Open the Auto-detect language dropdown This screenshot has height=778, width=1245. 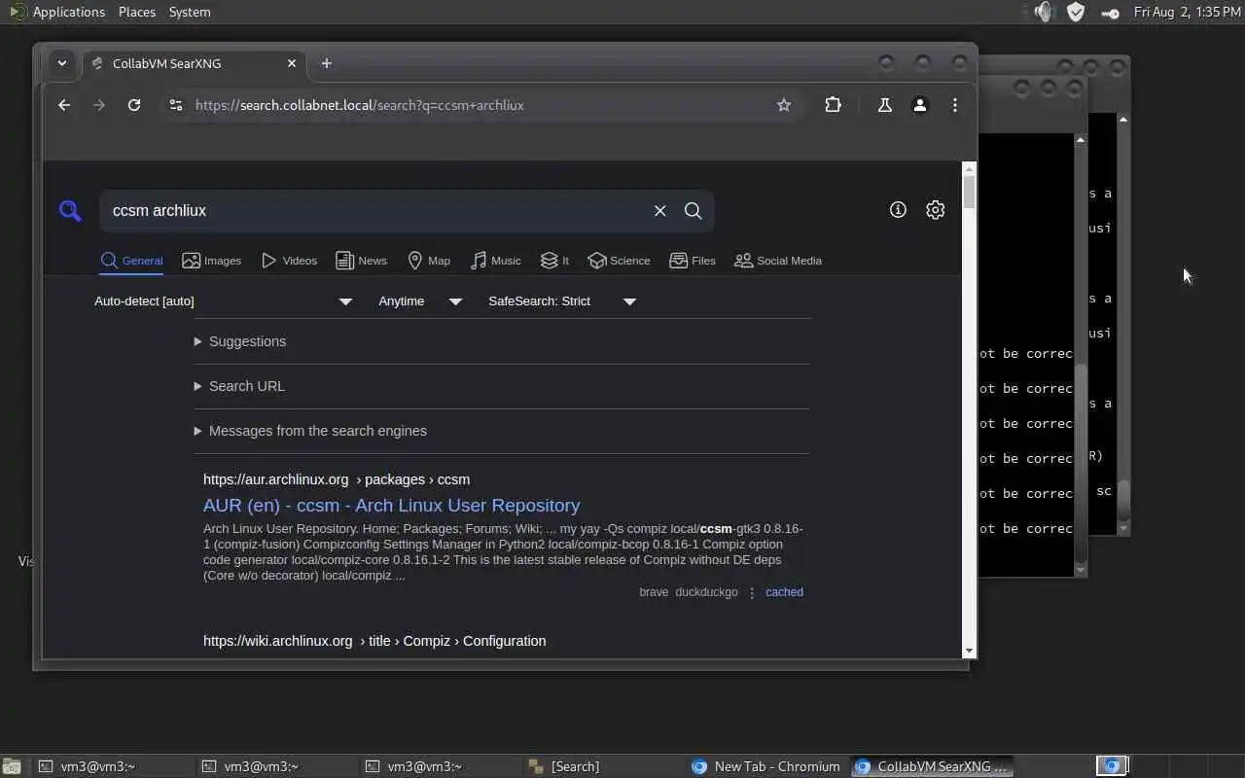[x=224, y=301]
